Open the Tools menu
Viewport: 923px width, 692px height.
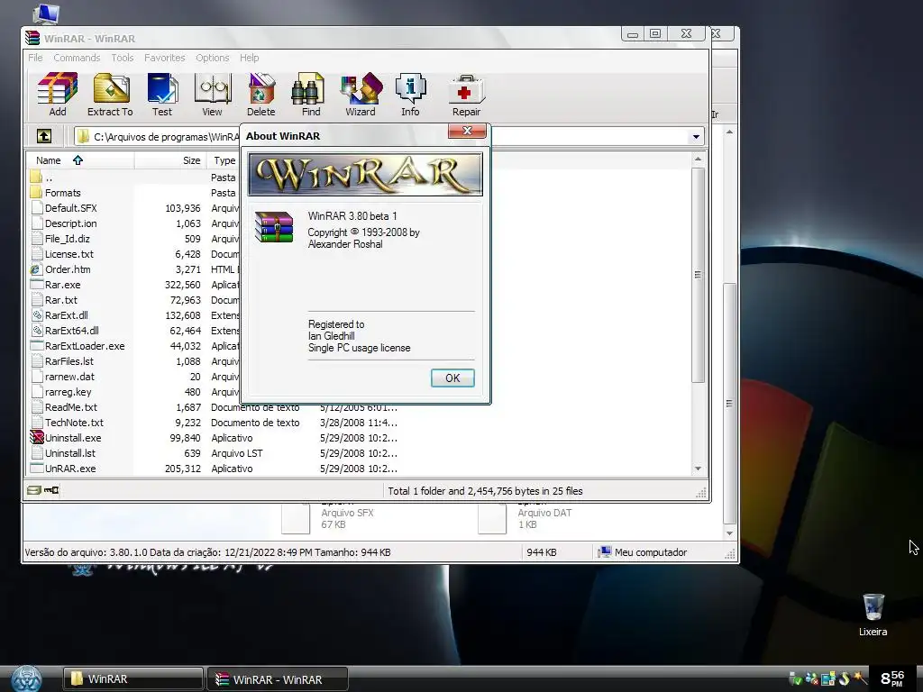[x=123, y=58]
